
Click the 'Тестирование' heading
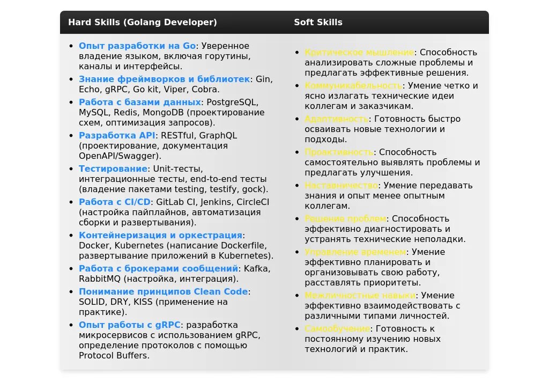coord(113,169)
